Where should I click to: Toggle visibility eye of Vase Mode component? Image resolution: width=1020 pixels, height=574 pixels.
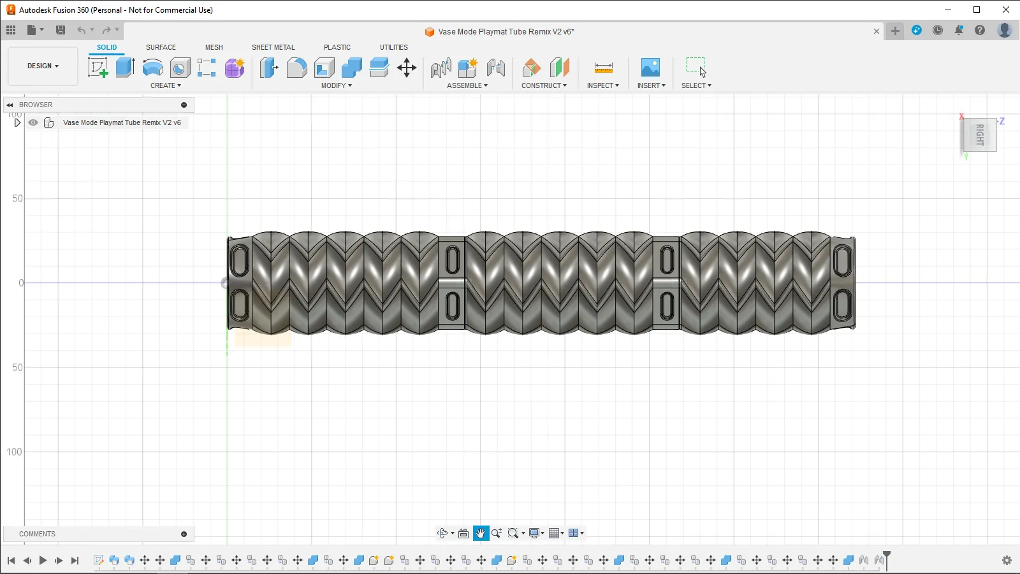pos(33,122)
